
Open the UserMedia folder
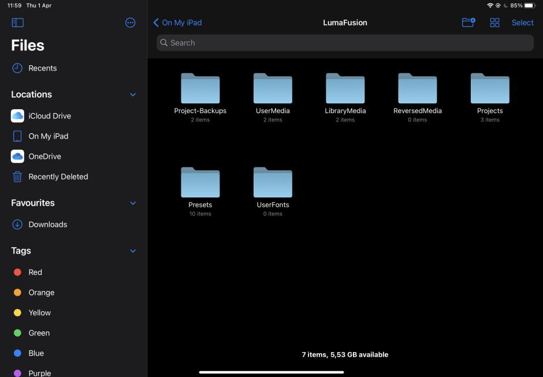tap(273, 98)
